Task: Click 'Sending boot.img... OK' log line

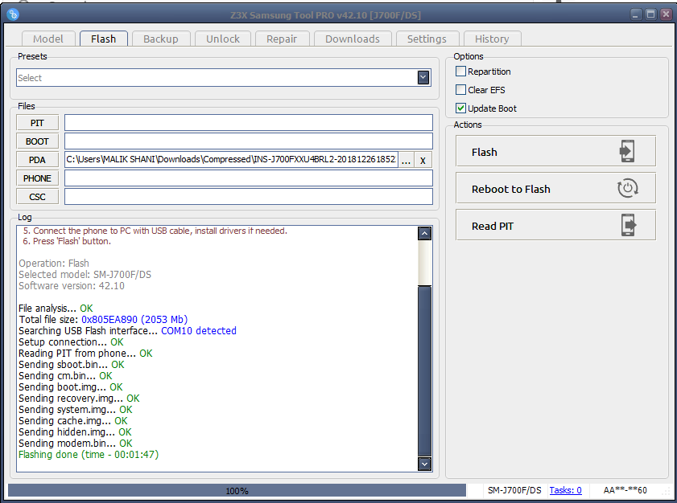Action: 70,387
